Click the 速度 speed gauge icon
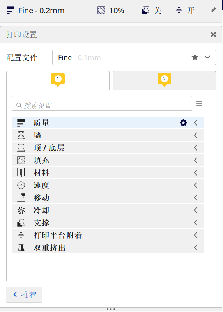Screen dimensions: 223x312 (21, 185)
